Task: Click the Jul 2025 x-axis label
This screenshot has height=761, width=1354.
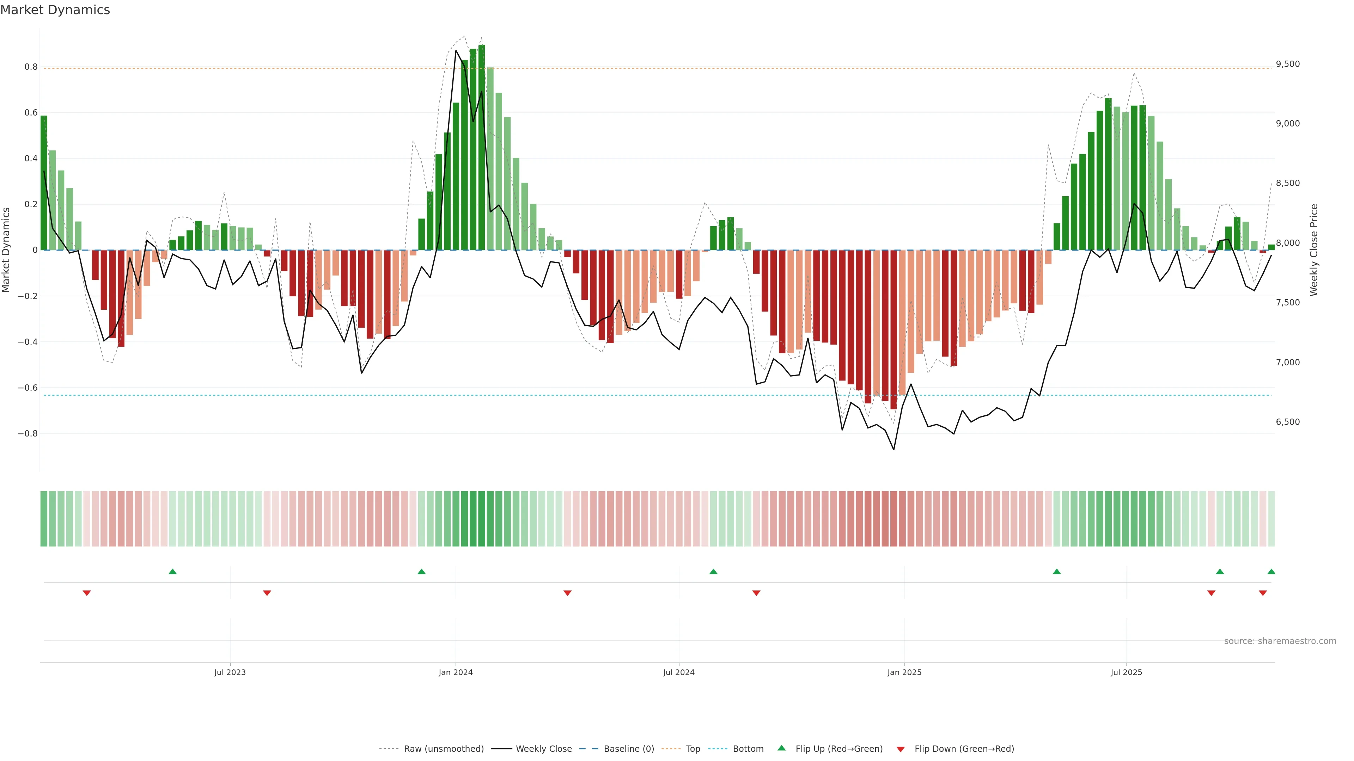Action: pos(1127,672)
